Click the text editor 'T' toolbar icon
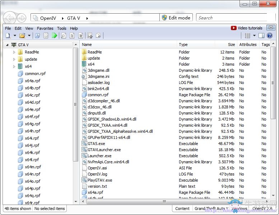This screenshot has height=215, width=279. (80, 36)
